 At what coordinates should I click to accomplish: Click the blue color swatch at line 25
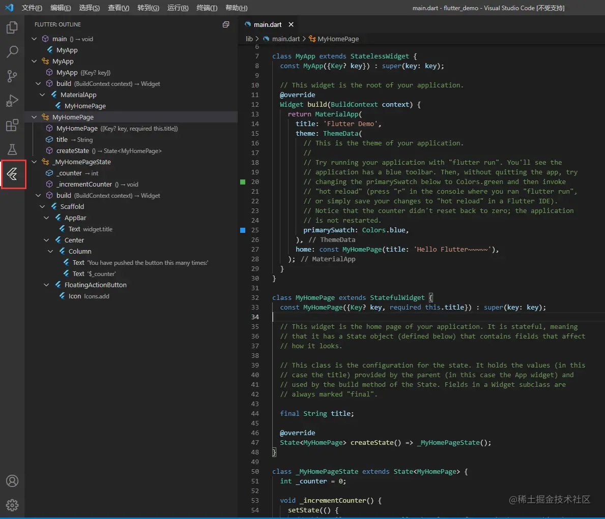243,230
